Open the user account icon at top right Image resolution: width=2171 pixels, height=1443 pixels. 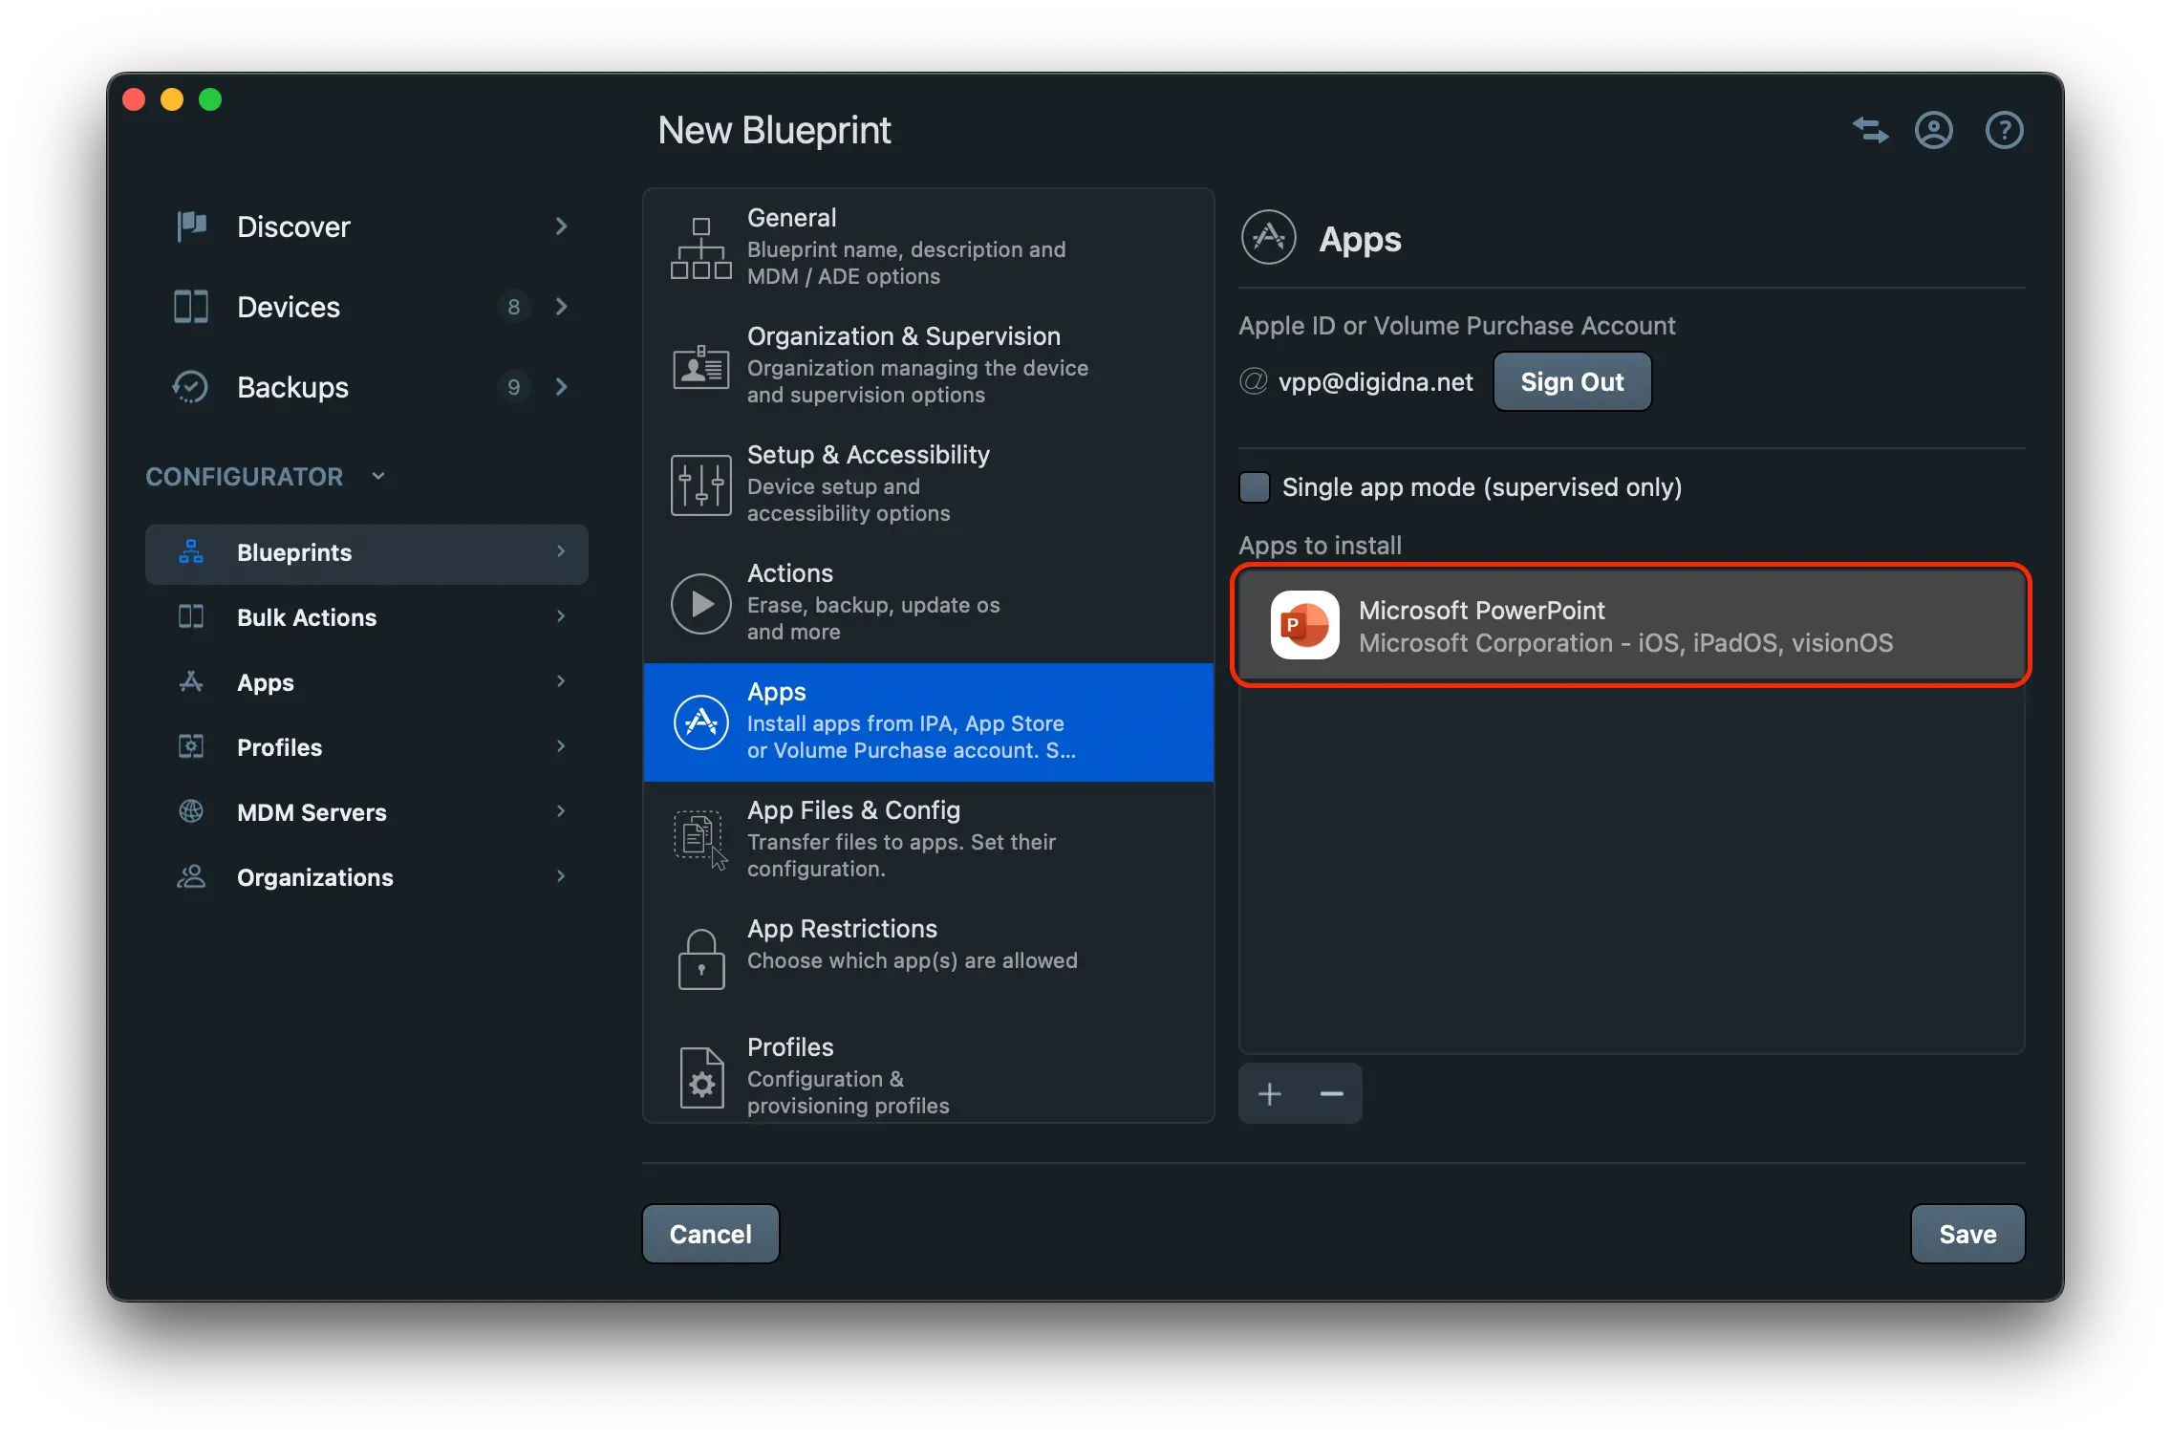(x=1933, y=130)
